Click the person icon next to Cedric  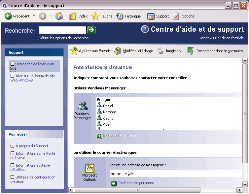pyautogui.click(x=99, y=117)
